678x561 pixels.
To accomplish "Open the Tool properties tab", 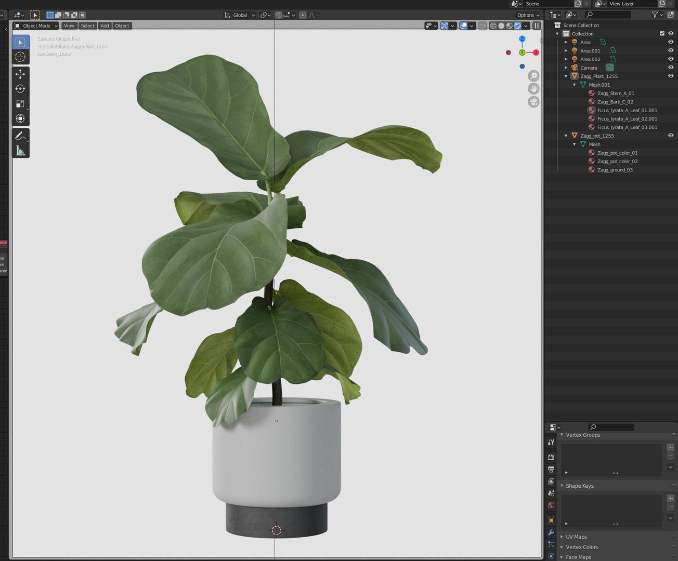I will coord(551,442).
